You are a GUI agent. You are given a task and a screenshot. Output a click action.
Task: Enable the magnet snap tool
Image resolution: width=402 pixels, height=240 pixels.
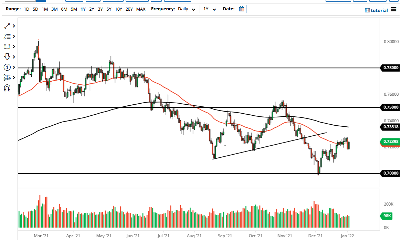click(7, 88)
